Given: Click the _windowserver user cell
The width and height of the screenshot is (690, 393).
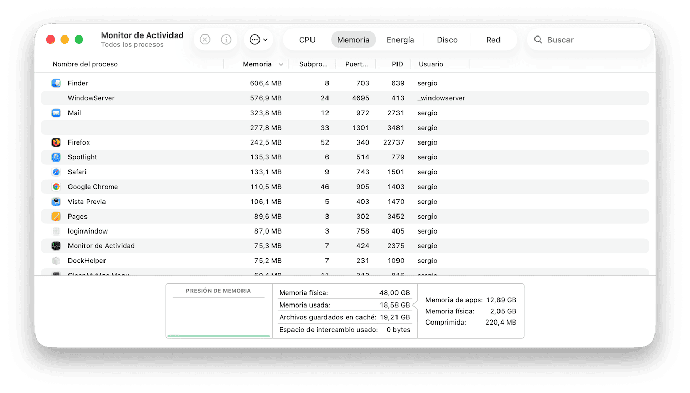Looking at the screenshot, I should pos(441,98).
